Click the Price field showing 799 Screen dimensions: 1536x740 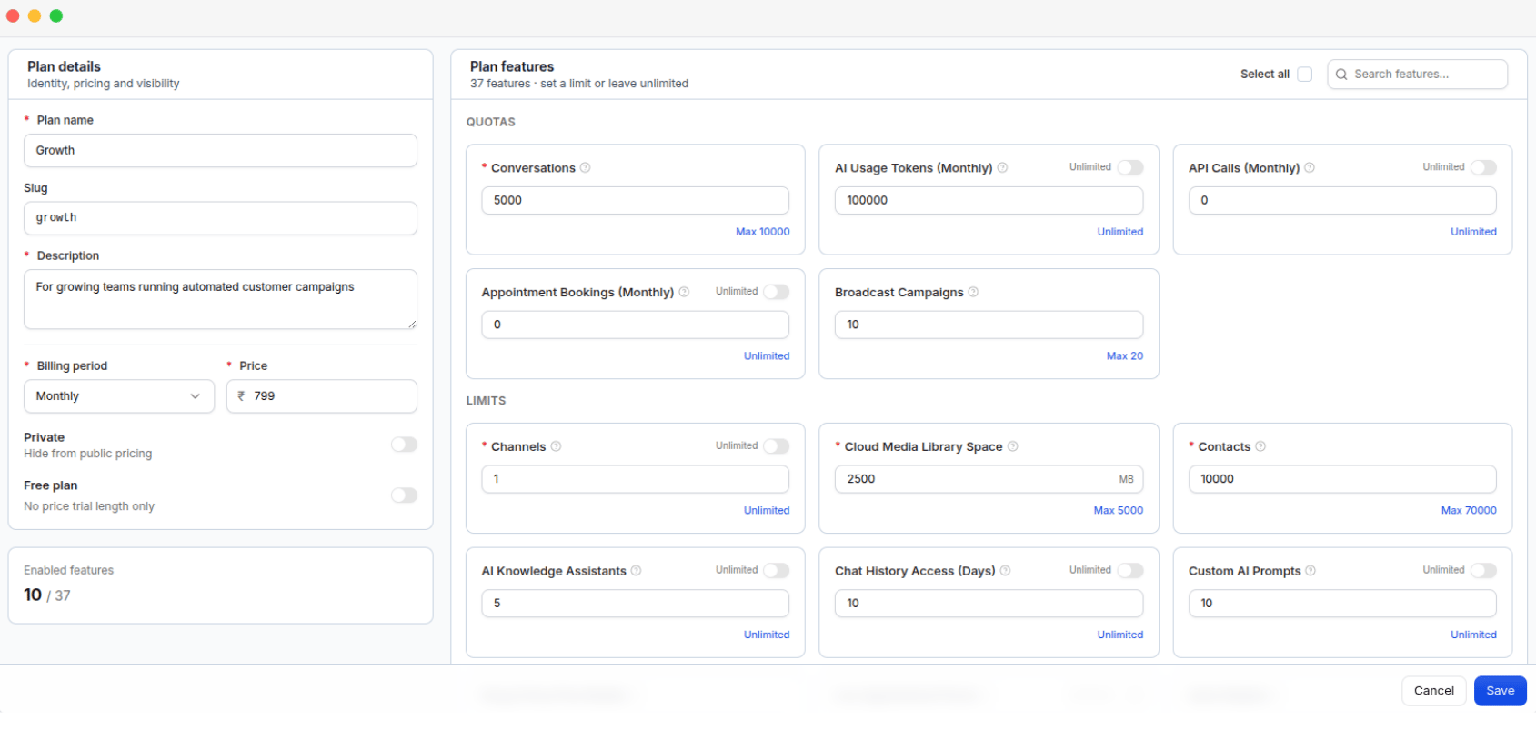322,396
